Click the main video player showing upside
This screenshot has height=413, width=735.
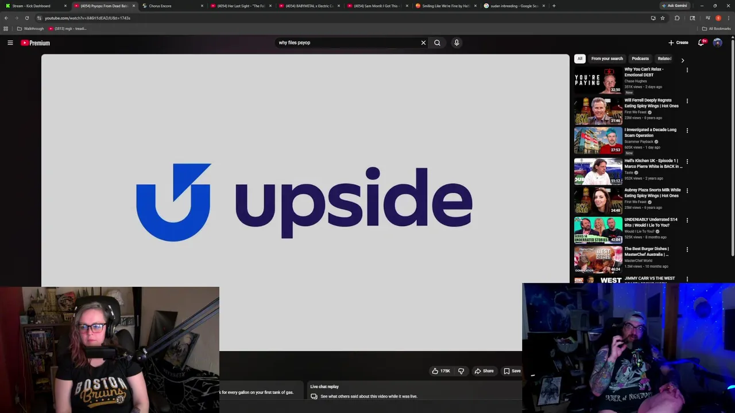pos(305,202)
